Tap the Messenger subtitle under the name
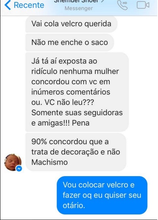The width and height of the screenshot is (158, 220). tap(79, 8)
